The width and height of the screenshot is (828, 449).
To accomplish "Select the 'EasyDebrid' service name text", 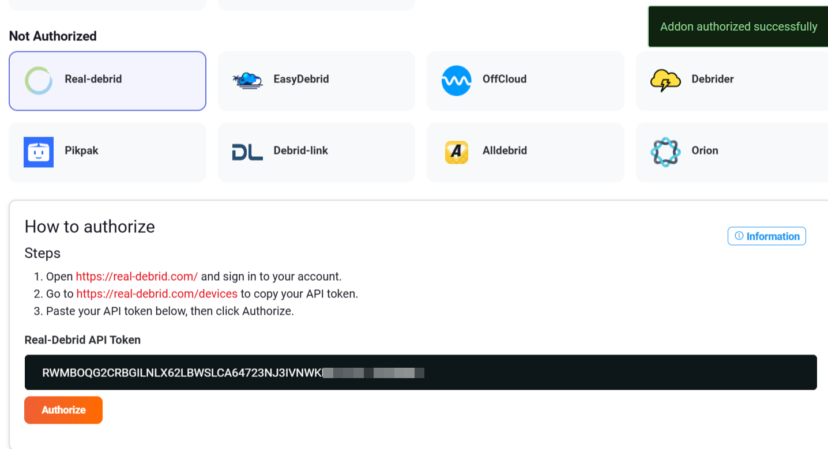I will click(301, 79).
